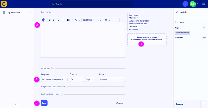The image size is (208, 108).
Task: Click the blue plus create button
Action: click(x=185, y=4)
